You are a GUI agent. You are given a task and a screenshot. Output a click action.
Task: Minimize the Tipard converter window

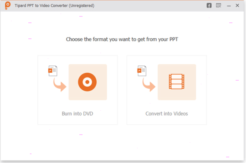pyautogui.click(x=229, y=6)
